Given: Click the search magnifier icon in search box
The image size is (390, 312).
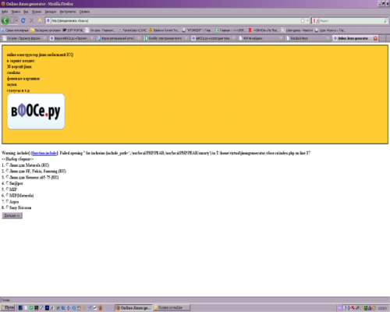Looking at the screenshot, I should [x=385, y=20].
